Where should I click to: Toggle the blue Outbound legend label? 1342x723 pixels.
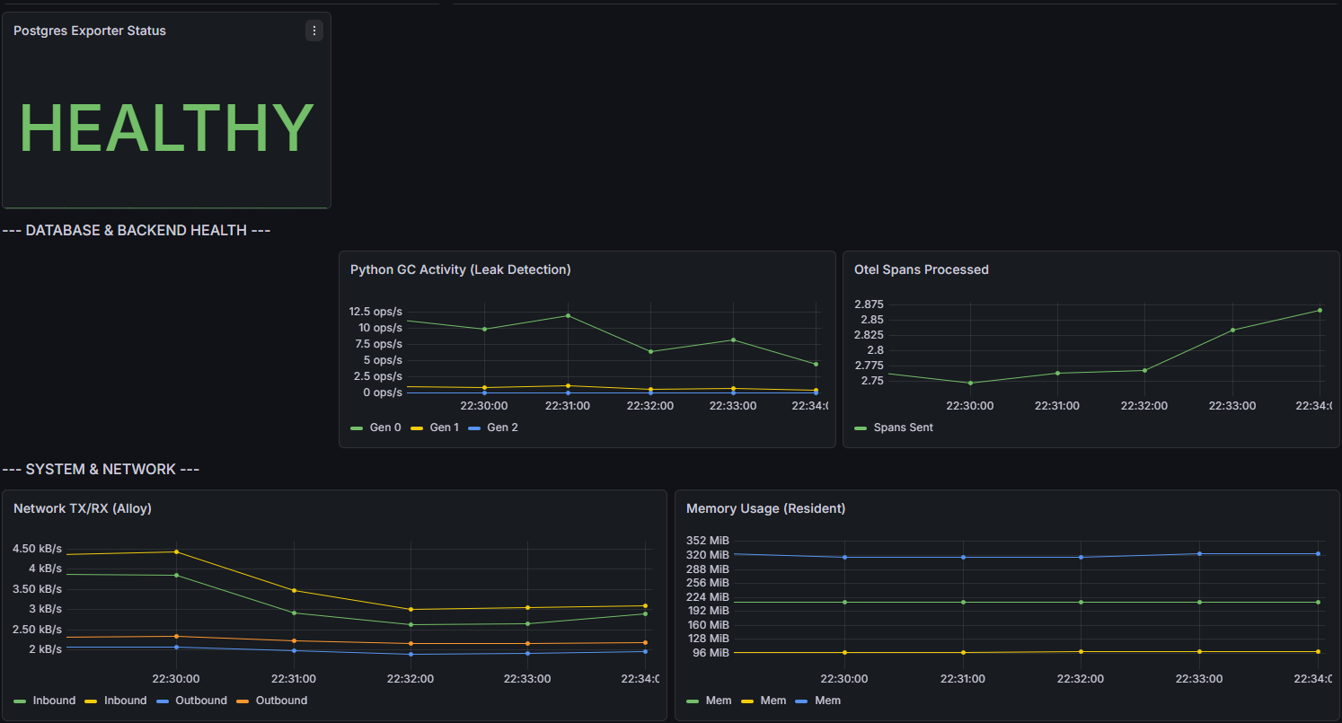point(201,701)
